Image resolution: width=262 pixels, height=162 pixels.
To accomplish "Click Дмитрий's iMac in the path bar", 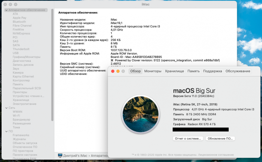I will pos(75,155).
